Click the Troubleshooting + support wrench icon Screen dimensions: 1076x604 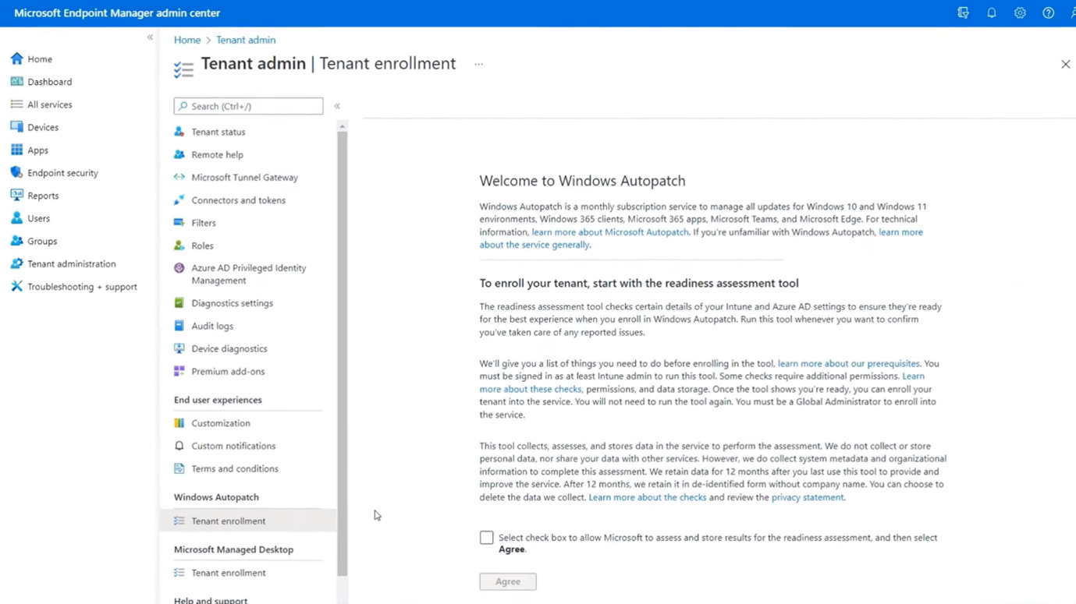(x=16, y=287)
